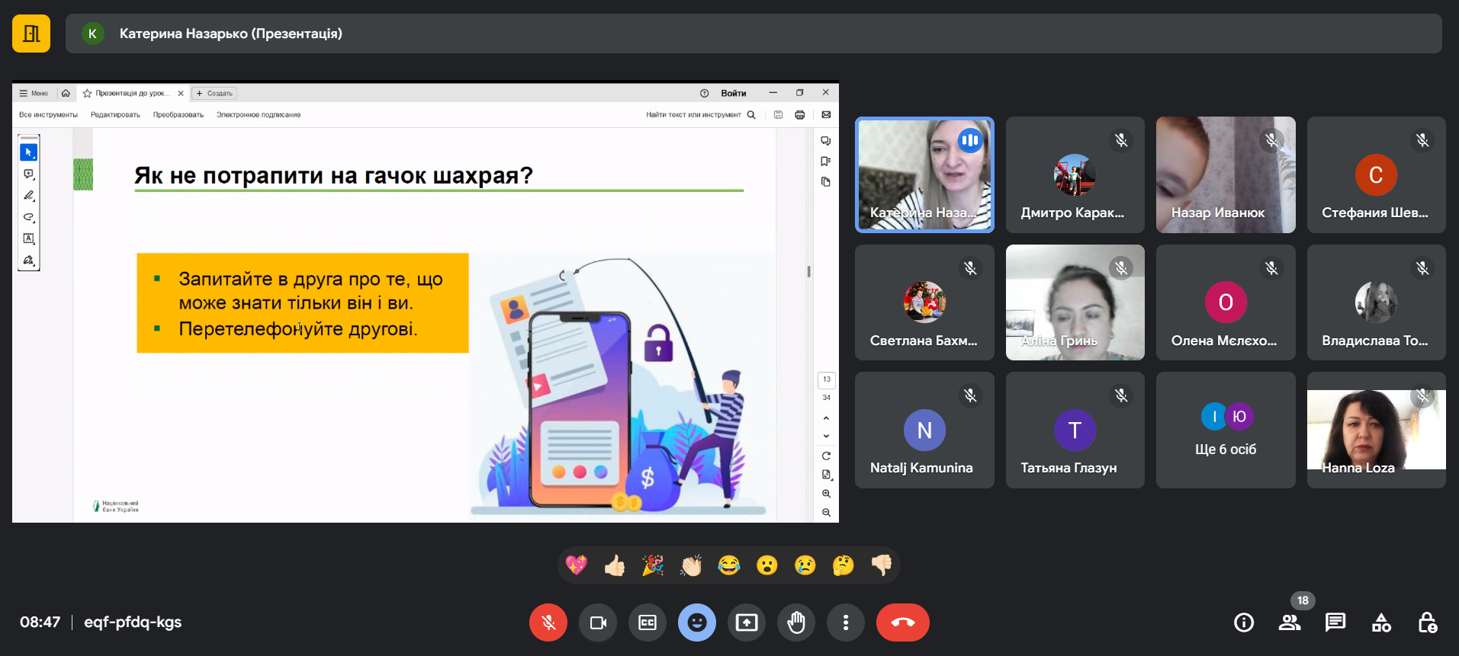
Task: Click Алiна Гринь's video tile
Action: click(1075, 302)
